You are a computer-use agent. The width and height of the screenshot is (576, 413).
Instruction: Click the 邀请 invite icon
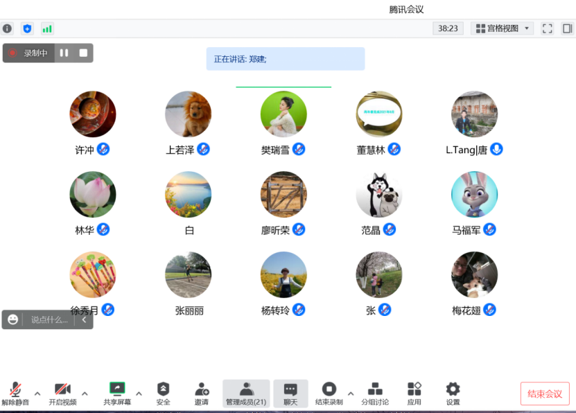coord(202,394)
